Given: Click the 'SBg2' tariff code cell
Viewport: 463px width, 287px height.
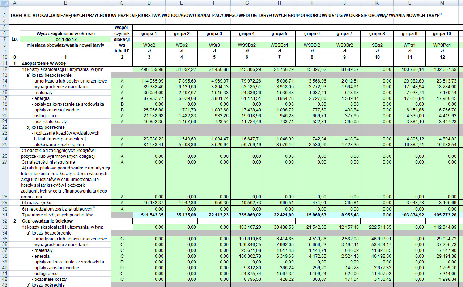Looking at the screenshot, I should (377, 45).
